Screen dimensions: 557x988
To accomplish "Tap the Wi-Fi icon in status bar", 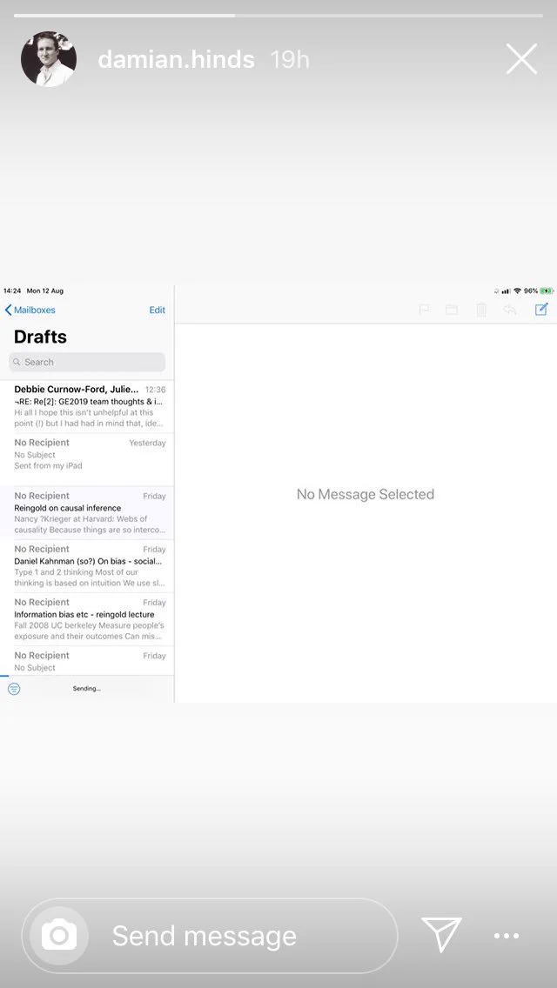I will pos(517,291).
